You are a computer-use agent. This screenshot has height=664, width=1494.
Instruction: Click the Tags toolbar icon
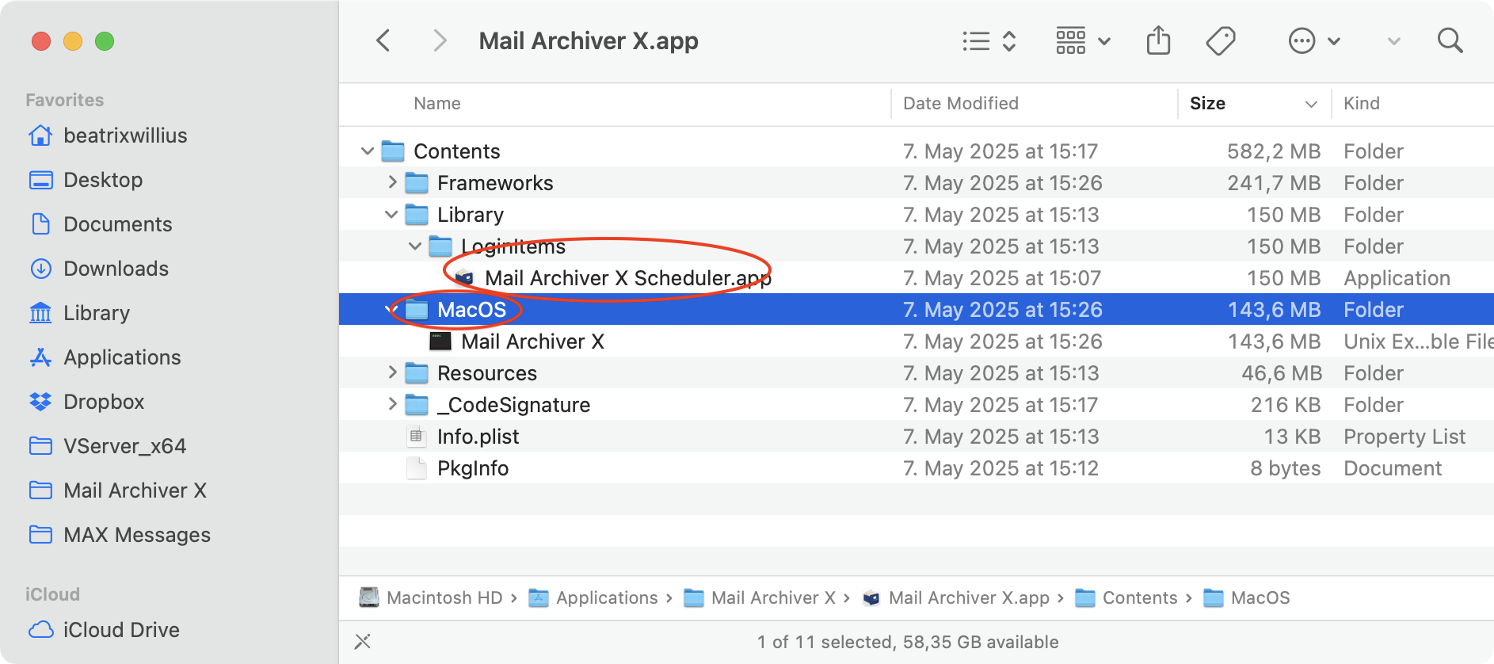1221,40
